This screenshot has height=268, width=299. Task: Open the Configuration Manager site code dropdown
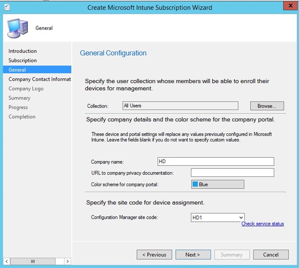tap(218, 218)
